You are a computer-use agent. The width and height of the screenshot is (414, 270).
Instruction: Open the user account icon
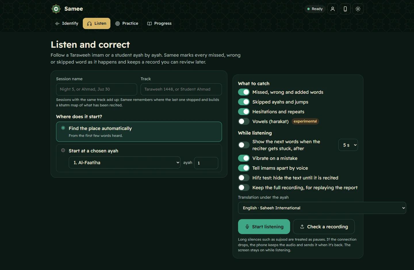[x=333, y=9]
